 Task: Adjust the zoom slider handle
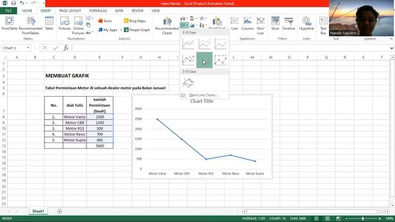click(363, 218)
